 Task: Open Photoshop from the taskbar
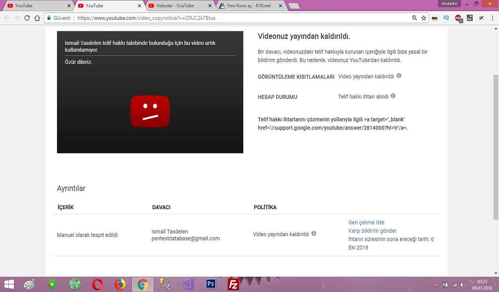click(x=211, y=284)
